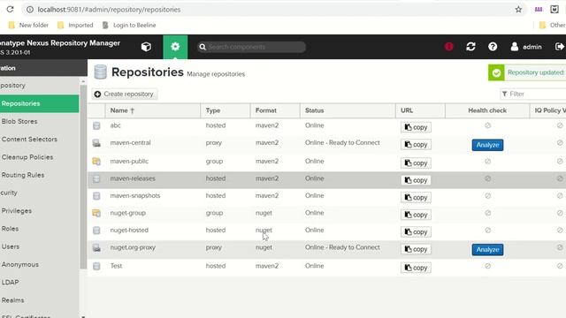Click the browser address bar URL
The image size is (566, 318).
[x=109, y=10]
